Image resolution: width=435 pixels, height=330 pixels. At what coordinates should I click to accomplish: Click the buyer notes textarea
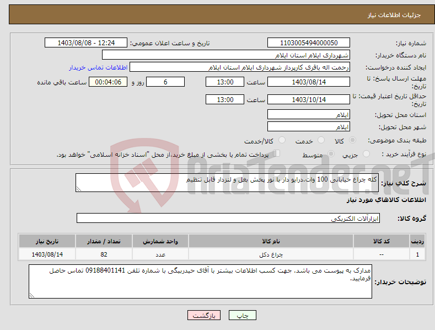[200, 281]
